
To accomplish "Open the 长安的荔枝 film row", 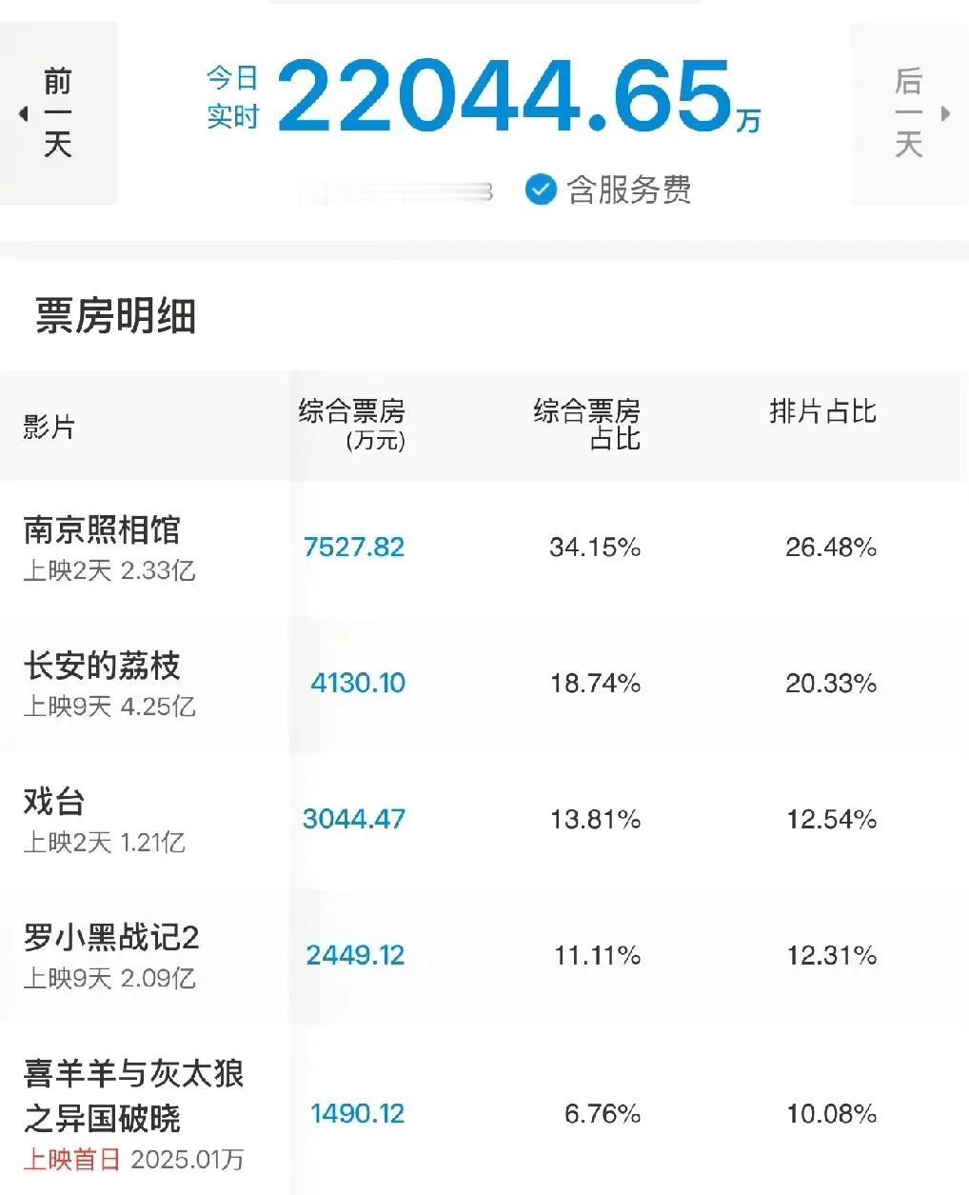I will [x=484, y=684].
